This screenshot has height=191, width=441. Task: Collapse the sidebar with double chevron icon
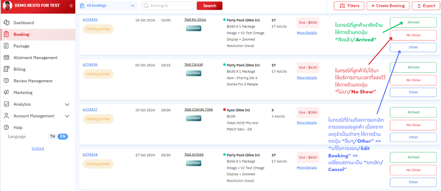click(x=71, y=6)
